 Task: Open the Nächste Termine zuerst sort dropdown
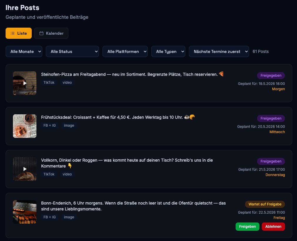tap(219, 51)
